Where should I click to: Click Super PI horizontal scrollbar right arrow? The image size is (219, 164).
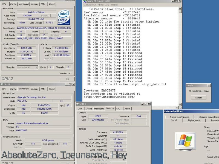coord(177,107)
